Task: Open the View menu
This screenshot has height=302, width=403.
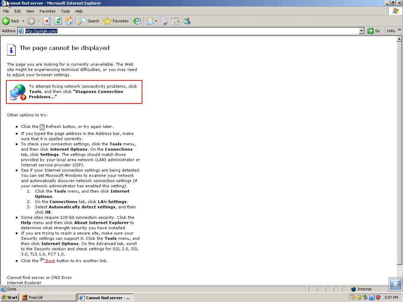Action: pos(30,11)
